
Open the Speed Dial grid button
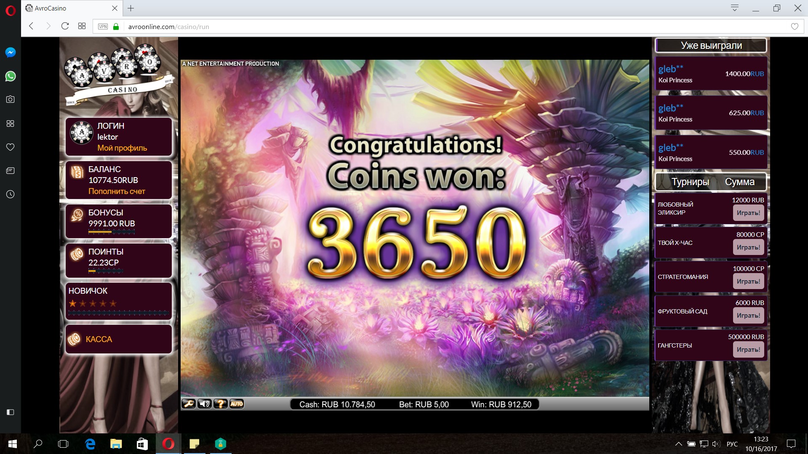82,26
